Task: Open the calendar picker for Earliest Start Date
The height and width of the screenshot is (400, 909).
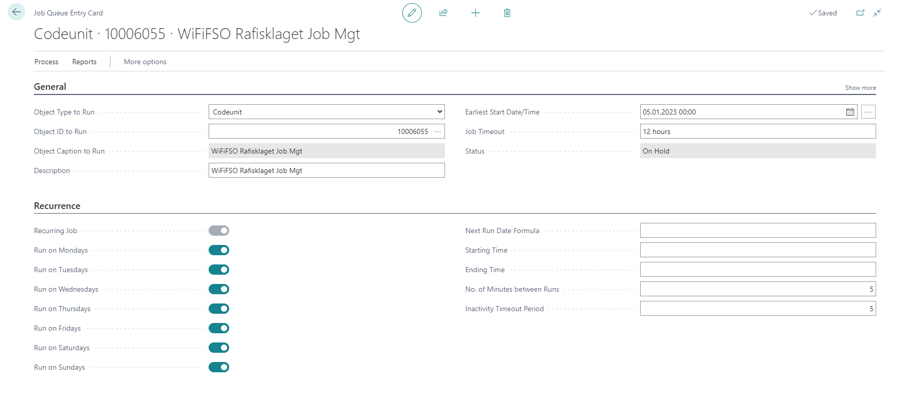Action: coord(850,112)
